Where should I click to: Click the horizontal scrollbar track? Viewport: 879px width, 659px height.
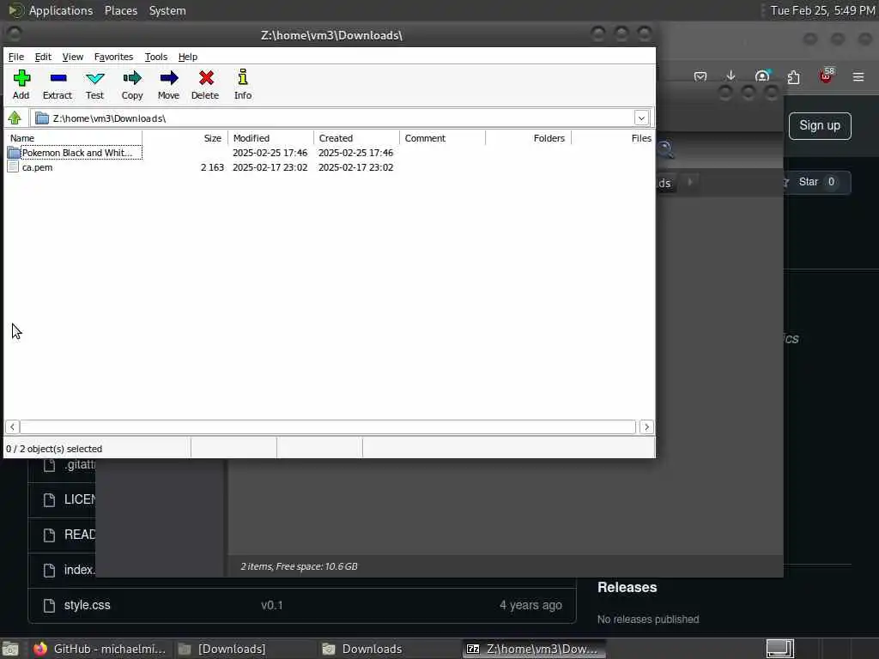(x=328, y=427)
